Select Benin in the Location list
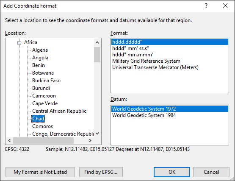This screenshot has width=235, height=181. 39,65
